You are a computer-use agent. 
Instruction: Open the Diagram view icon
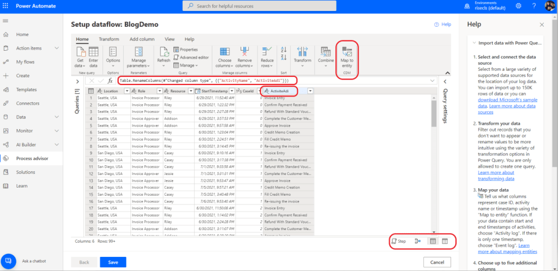(x=418, y=240)
